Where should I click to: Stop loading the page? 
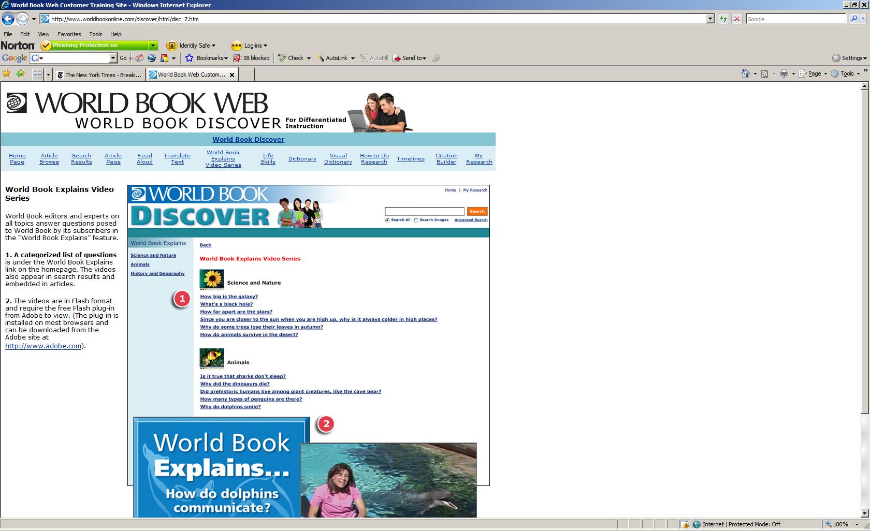(x=737, y=19)
